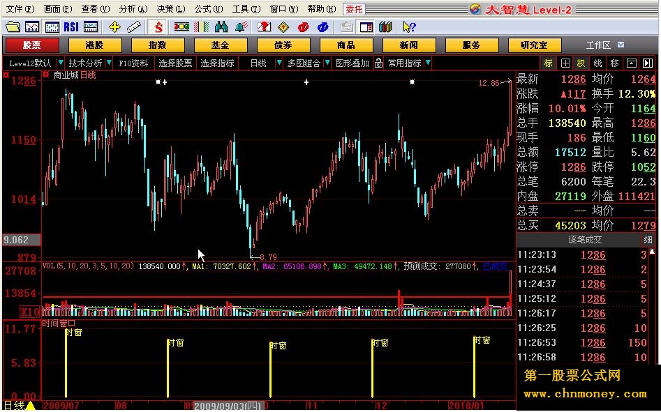Click the grid 田 layout icon
661x412 pixels.
click(565, 63)
